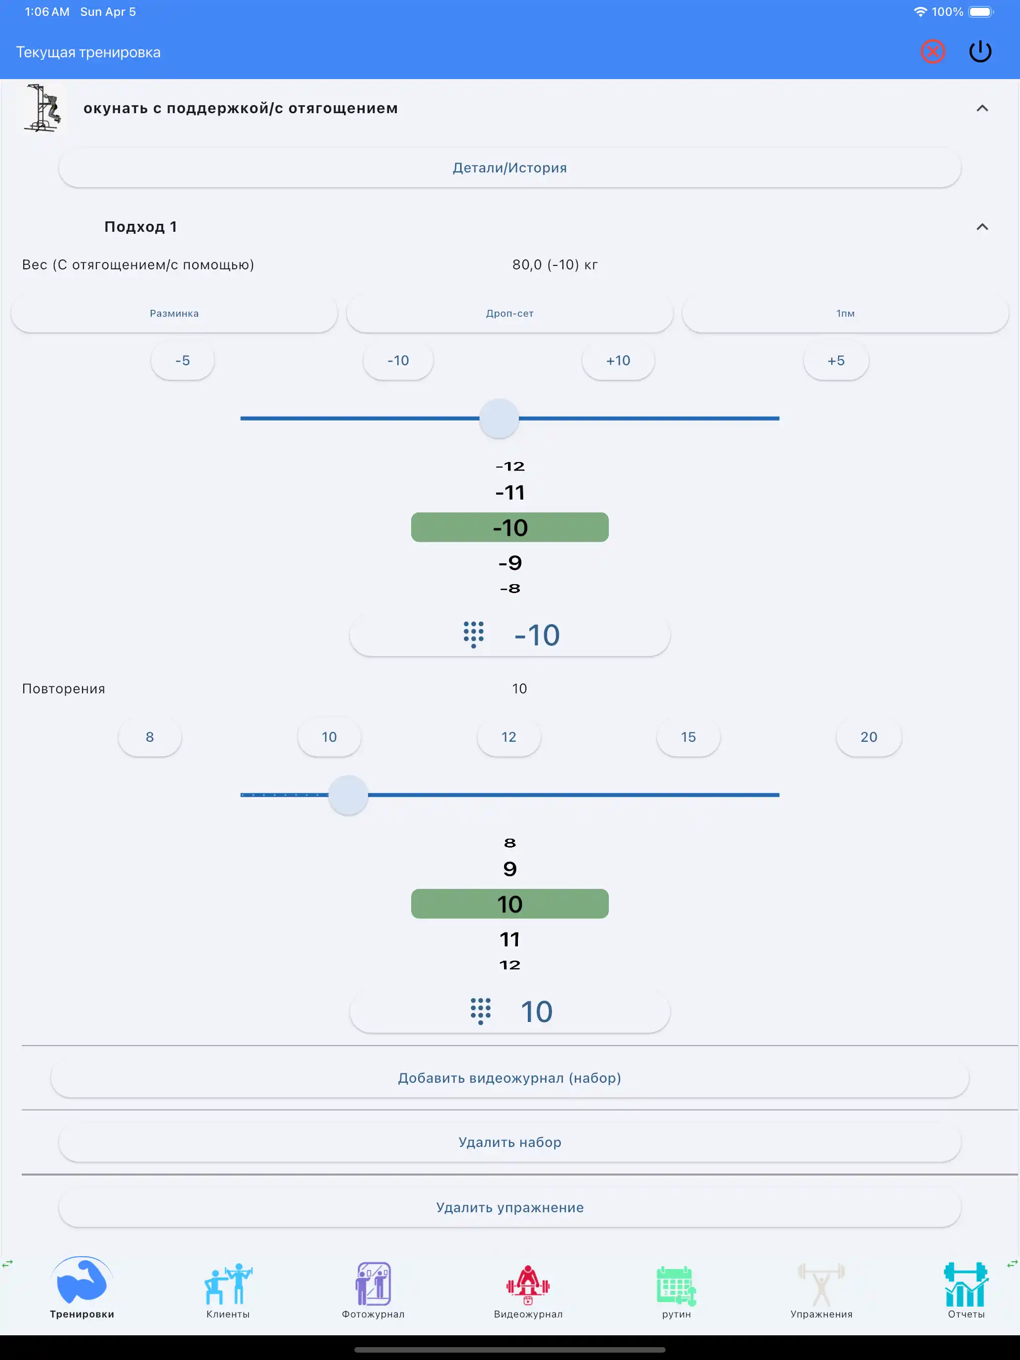Screen dimensions: 1020x1360
Task: Open the weight keypad entry showing -10
Action: click(510, 635)
